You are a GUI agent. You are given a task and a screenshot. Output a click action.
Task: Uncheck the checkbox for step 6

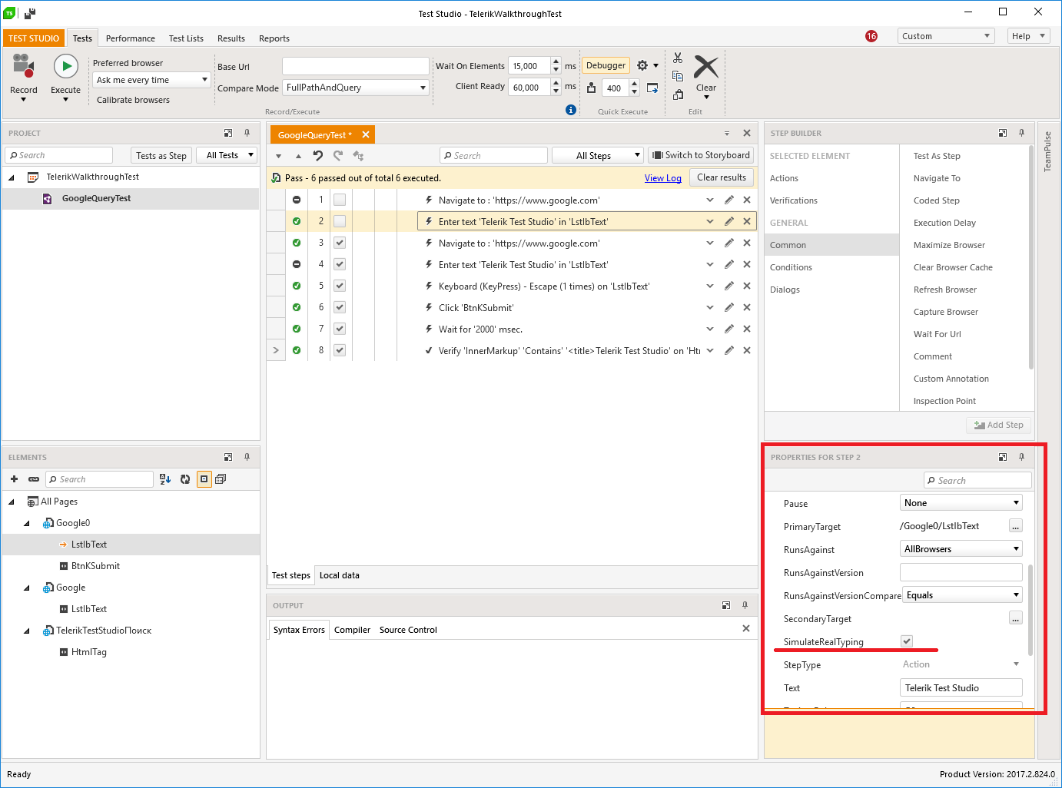click(x=340, y=307)
